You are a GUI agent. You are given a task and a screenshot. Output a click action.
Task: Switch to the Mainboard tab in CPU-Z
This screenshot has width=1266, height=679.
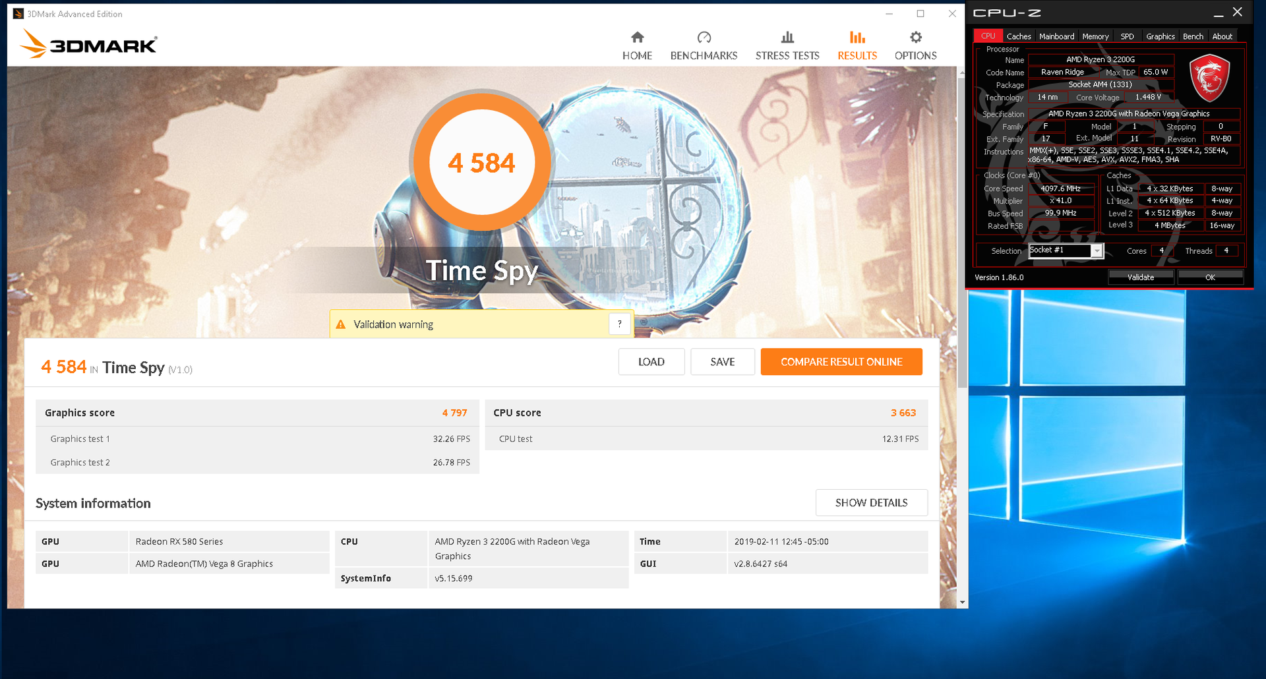pos(1056,36)
